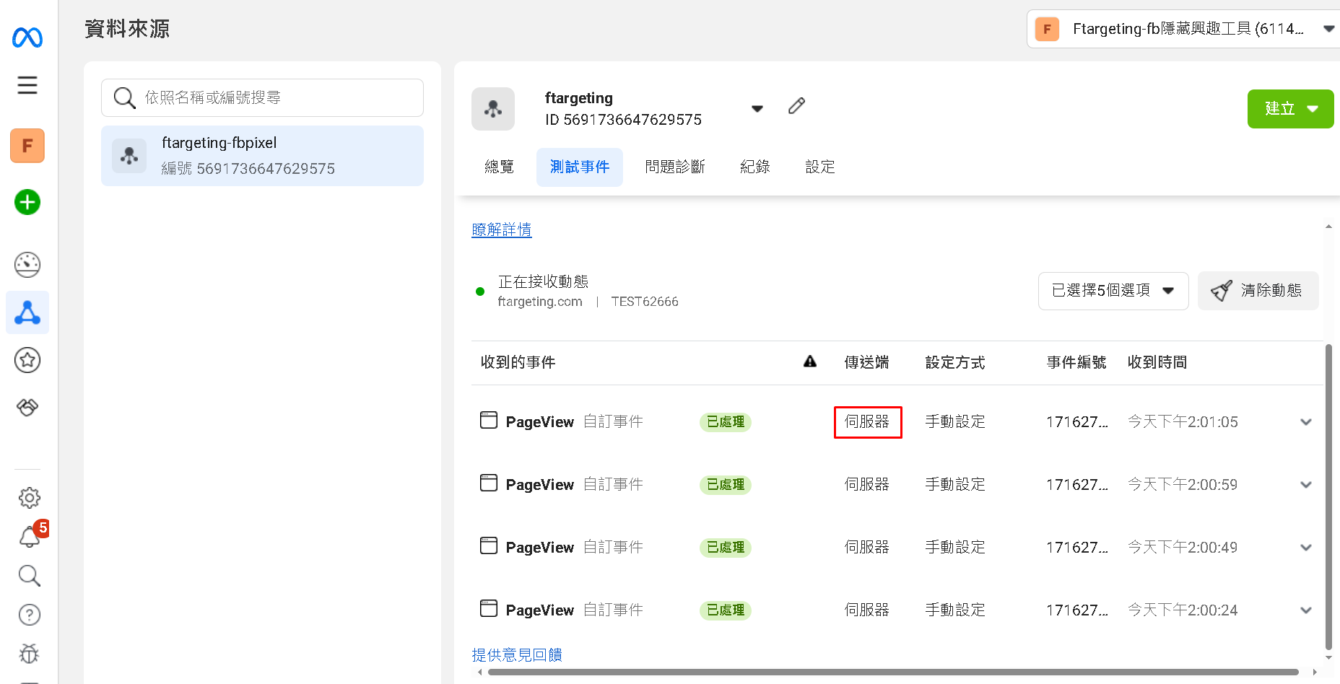Open the Ftargeting business account dropdown
Screen dimensions: 1340x684
(x=1184, y=29)
